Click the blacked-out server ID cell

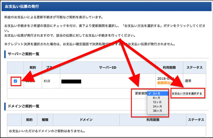click(x=108, y=81)
